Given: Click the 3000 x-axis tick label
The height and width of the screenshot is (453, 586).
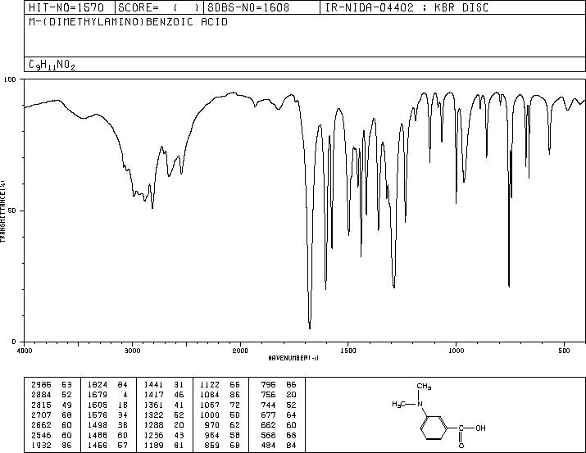Looking at the screenshot, I should 132,351.
